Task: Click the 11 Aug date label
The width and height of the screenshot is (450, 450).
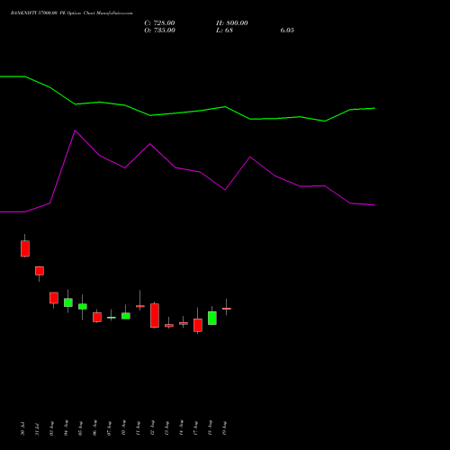Action: pyautogui.click(x=138, y=427)
